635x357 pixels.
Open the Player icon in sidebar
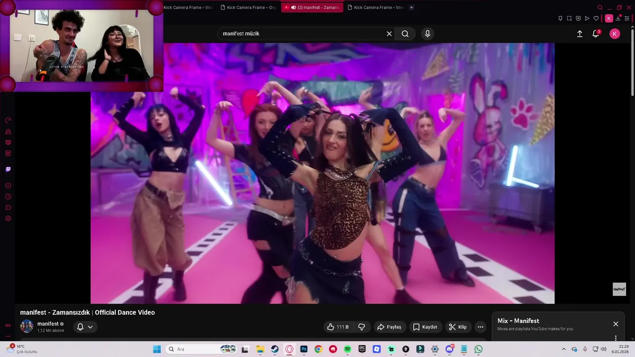pos(8,186)
